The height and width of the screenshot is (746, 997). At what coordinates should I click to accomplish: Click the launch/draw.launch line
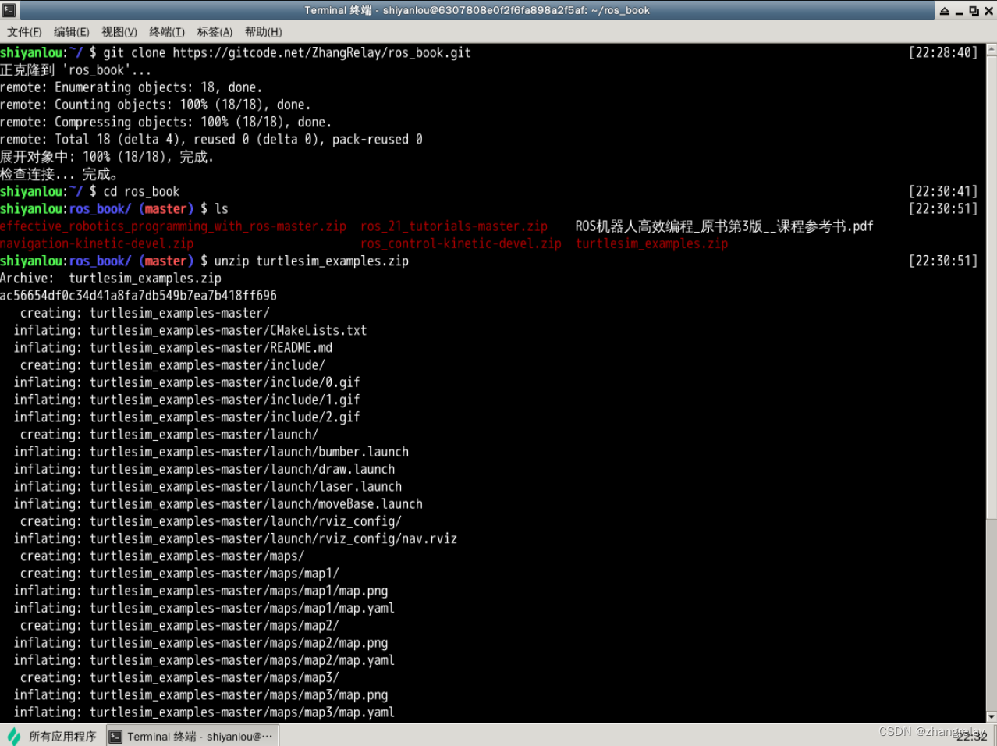[204, 469]
